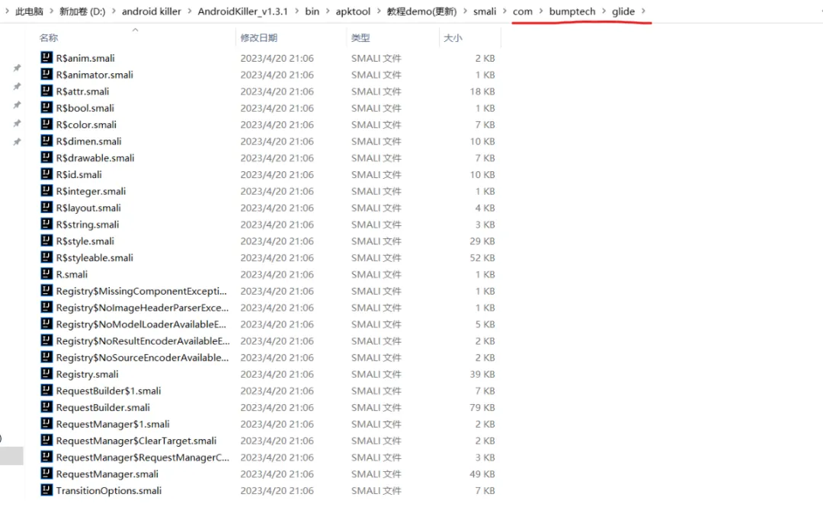This screenshot has width=823, height=507.
Task: Open the chevron after android killer
Action: click(190, 11)
